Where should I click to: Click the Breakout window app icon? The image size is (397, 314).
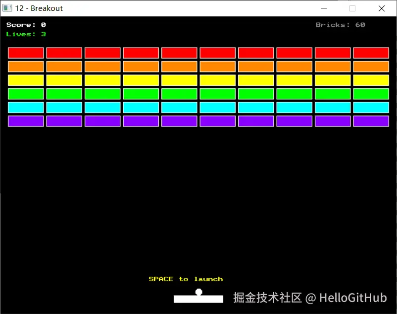point(7,8)
